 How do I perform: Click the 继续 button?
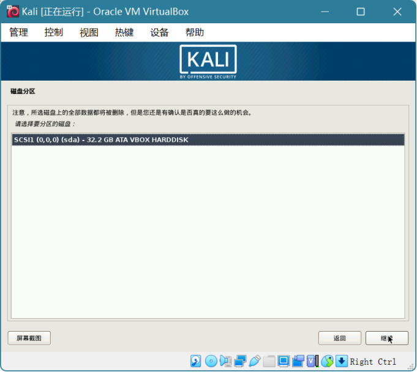coord(386,338)
